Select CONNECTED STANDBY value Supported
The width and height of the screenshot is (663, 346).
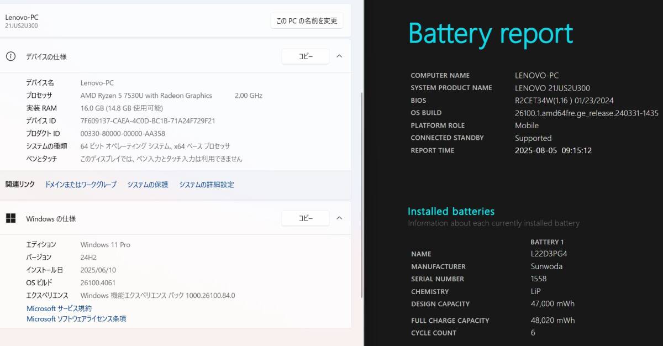point(533,138)
